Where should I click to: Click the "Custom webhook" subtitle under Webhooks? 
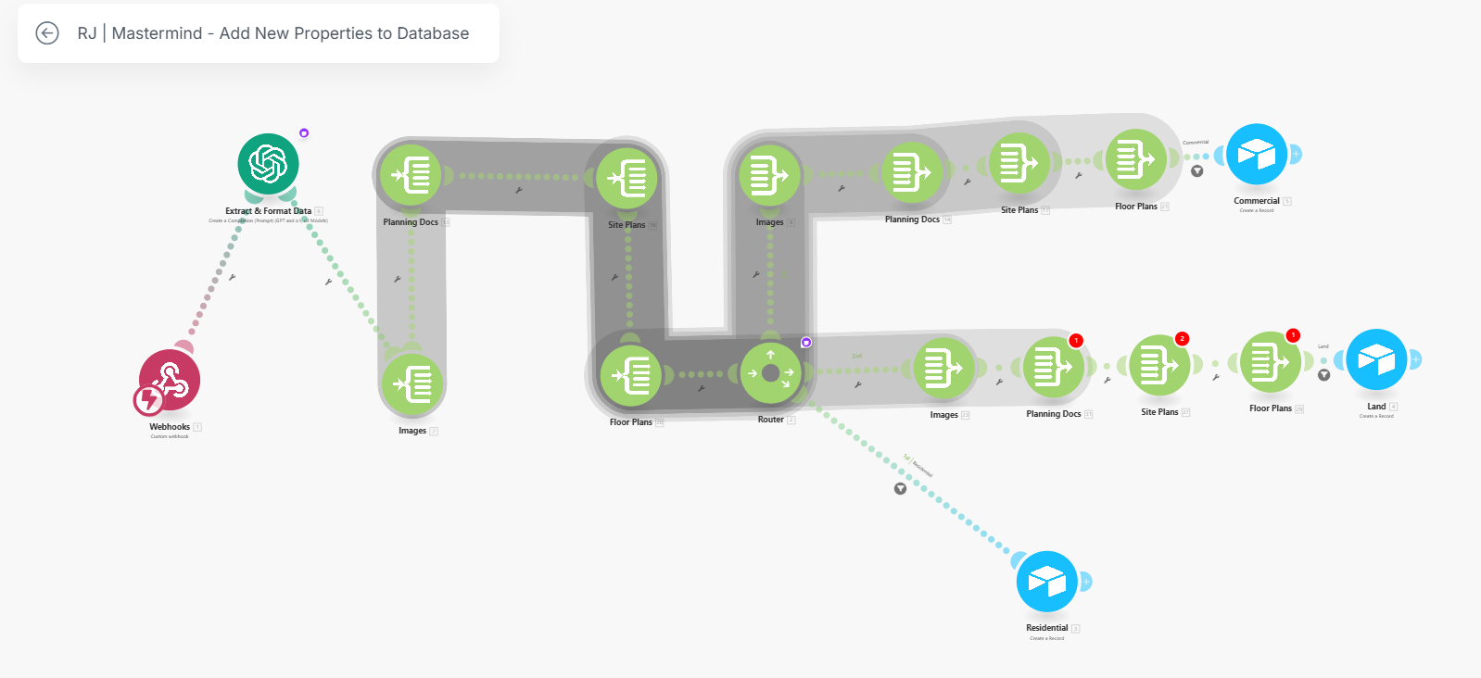coord(170,436)
